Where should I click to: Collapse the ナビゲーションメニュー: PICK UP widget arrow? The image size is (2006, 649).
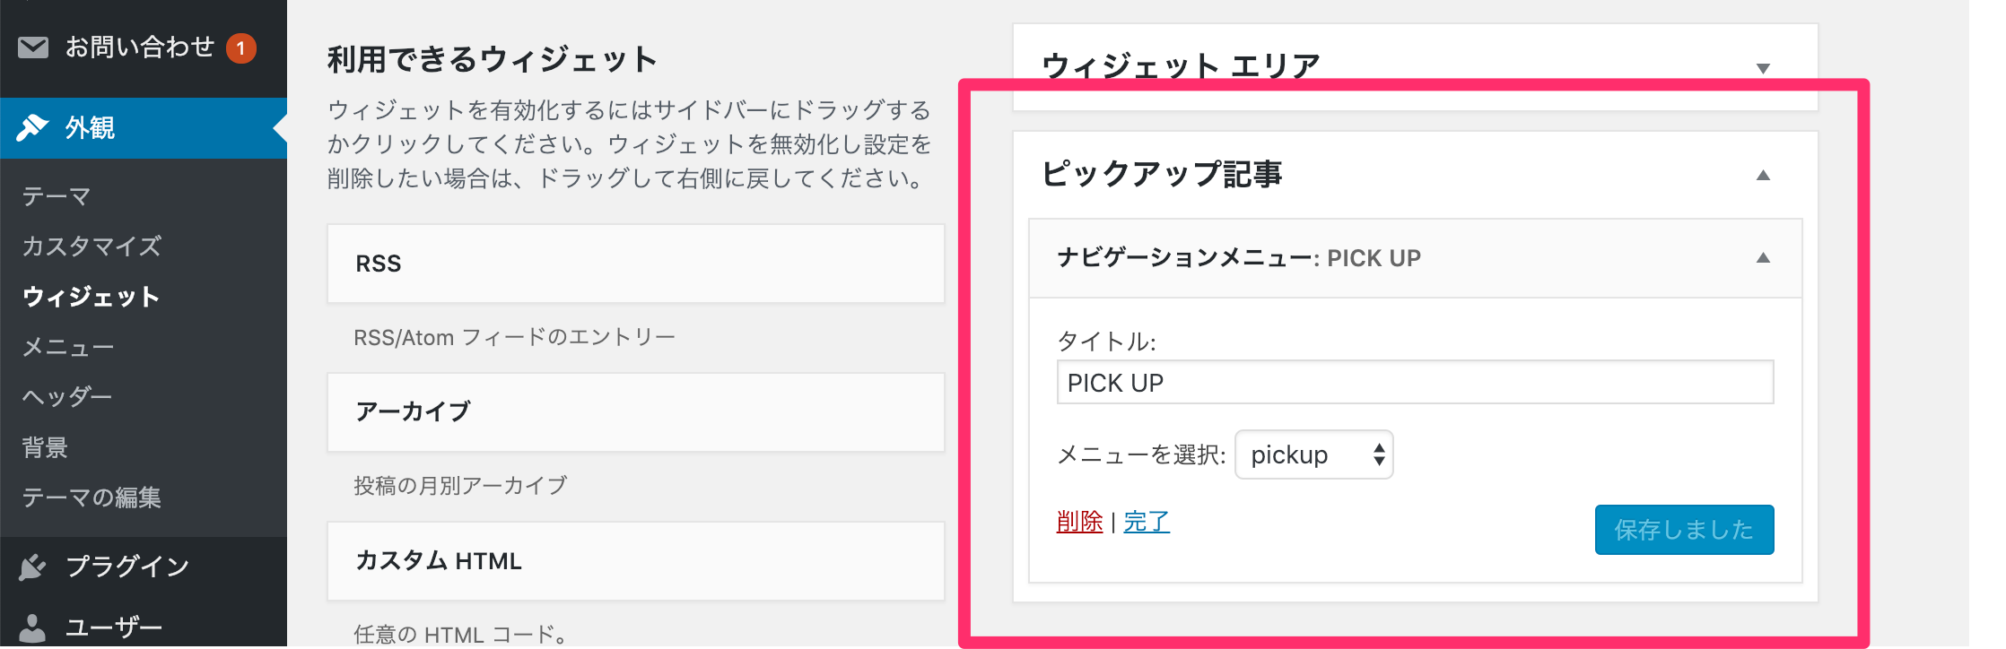pos(1763,258)
